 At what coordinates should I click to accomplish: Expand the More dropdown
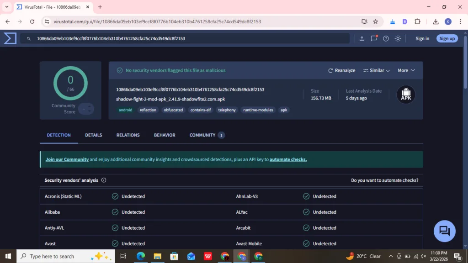(x=406, y=70)
